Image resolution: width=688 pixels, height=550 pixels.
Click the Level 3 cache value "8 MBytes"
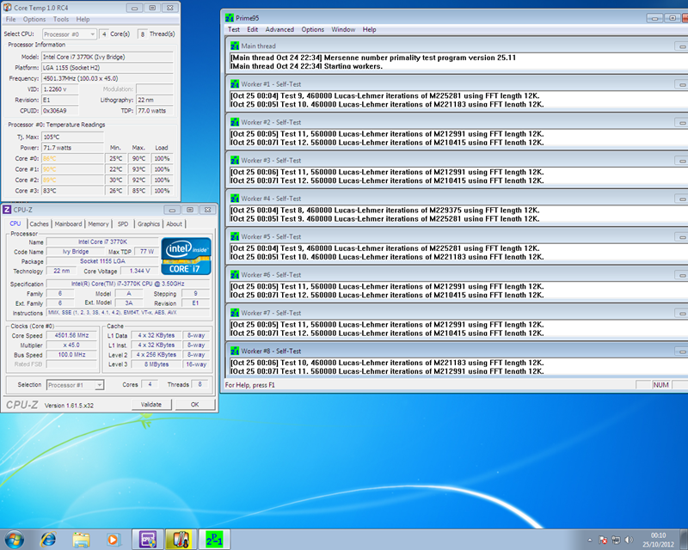coord(157,364)
